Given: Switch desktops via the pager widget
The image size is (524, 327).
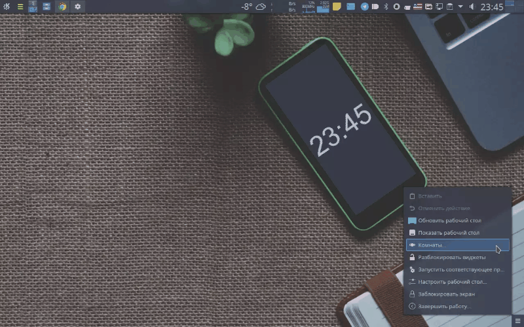Looking at the screenshot, I should click(33, 7).
